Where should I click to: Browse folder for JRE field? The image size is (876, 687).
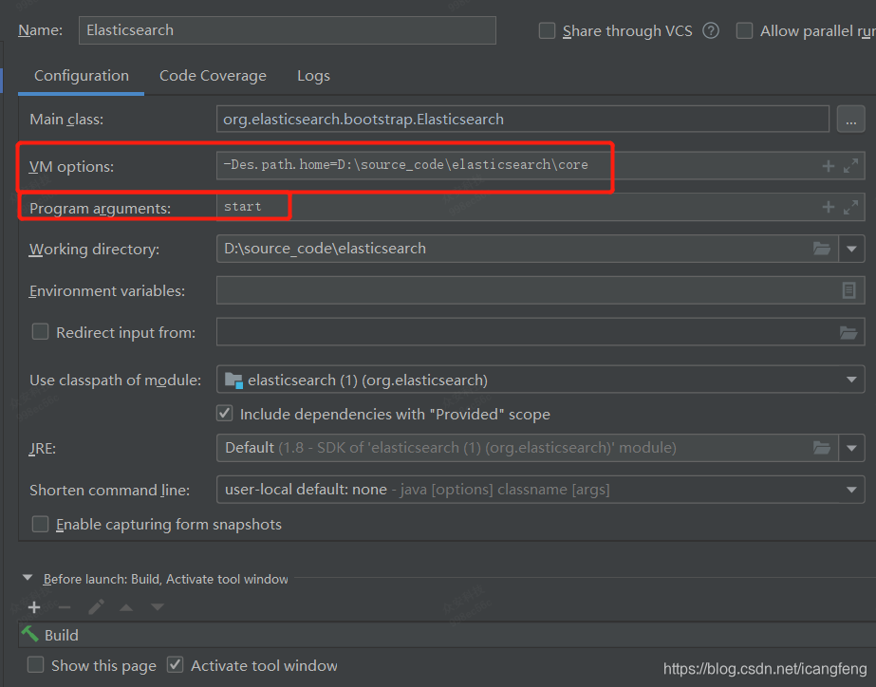[821, 448]
